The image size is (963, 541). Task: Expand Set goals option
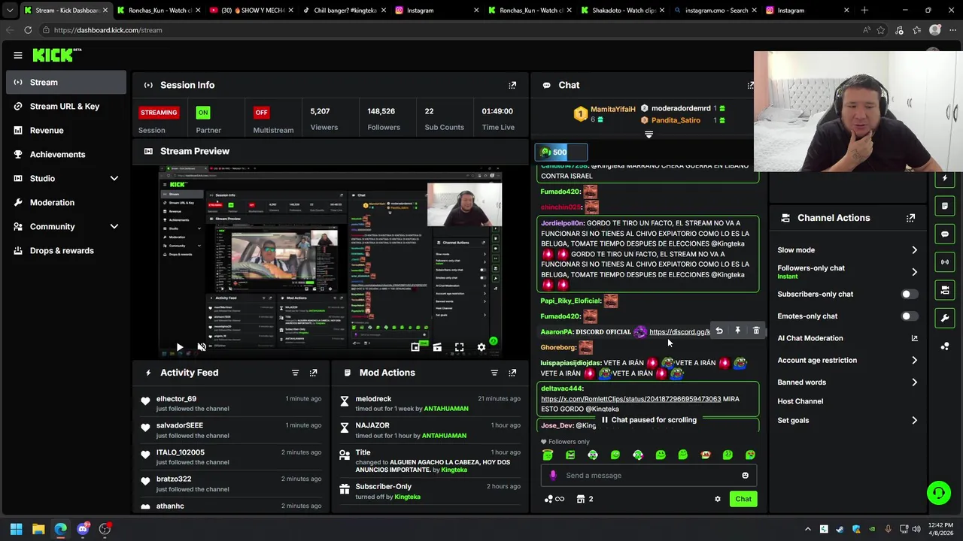(847, 421)
